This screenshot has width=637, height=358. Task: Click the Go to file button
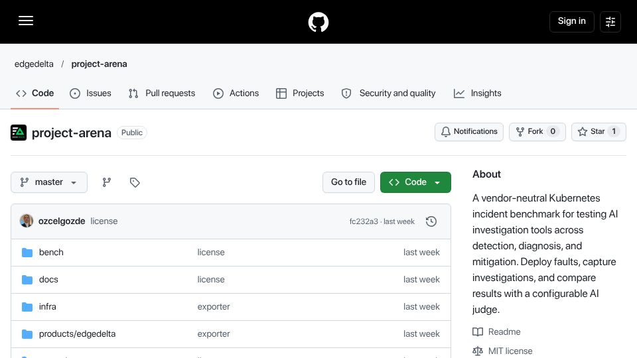pyautogui.click(x=348, y=182)
